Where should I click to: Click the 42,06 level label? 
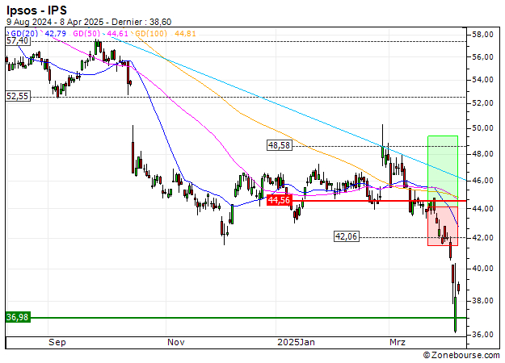(x=347, y=236)
